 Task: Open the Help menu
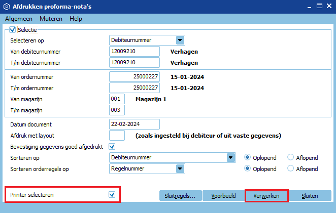point(76,19)
